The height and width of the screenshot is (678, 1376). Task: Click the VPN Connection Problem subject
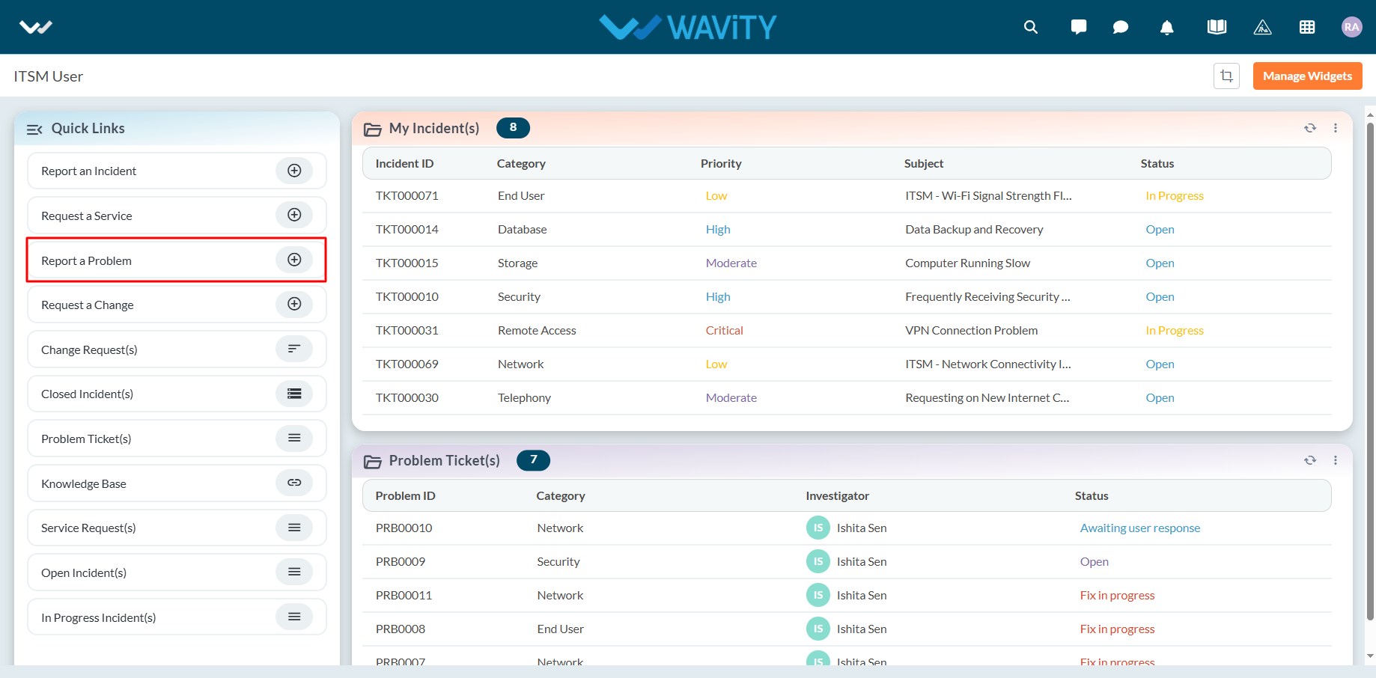pyautogui.click(x=971, y=331)
